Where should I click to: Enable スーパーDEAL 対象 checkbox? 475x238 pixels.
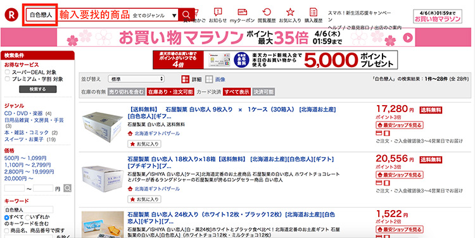(x=7, y=72)
